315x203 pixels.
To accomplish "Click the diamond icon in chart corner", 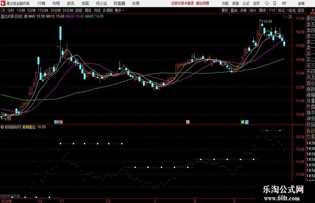I will [284, 17].
